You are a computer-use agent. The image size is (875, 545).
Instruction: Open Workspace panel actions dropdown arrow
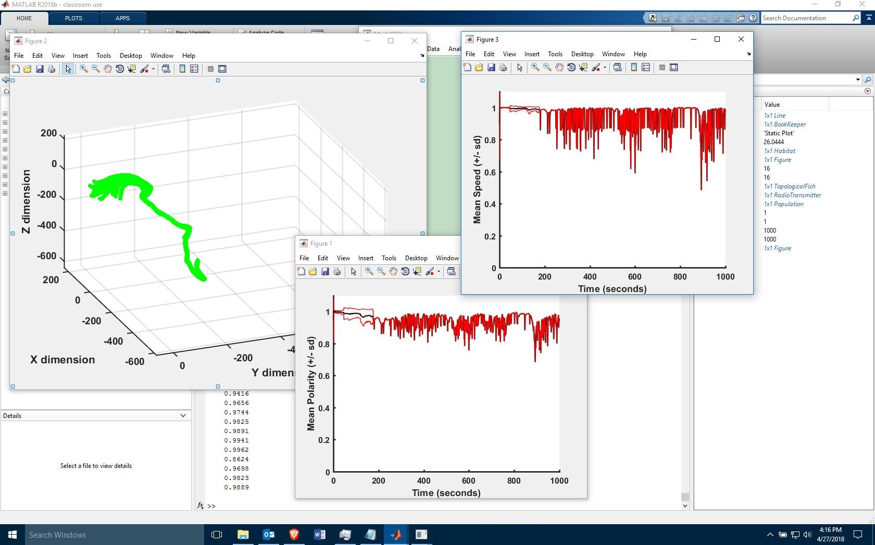pyautogui.click(x=867, y=91)
